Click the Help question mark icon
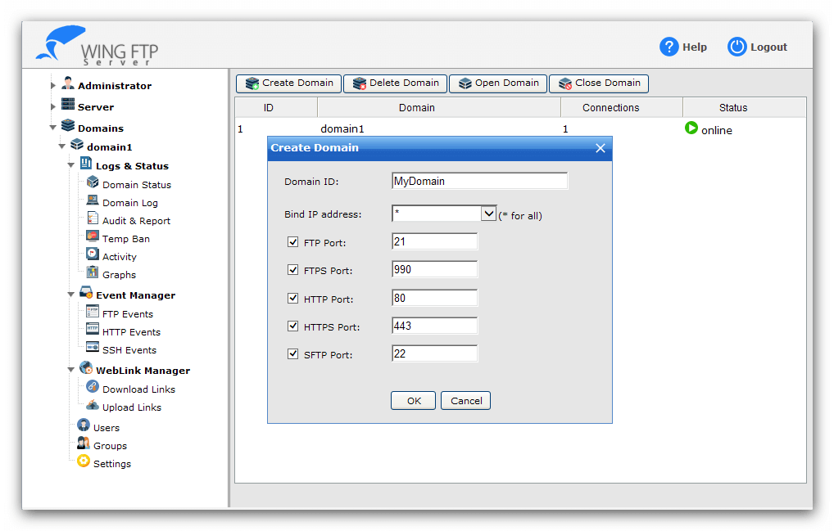The image size is (834, 531). click(x=669, y=47)
